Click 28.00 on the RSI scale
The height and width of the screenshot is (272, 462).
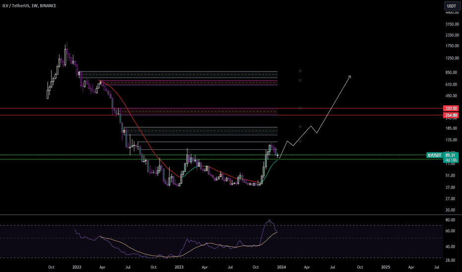pyautogui.click(x=451, y=260)
